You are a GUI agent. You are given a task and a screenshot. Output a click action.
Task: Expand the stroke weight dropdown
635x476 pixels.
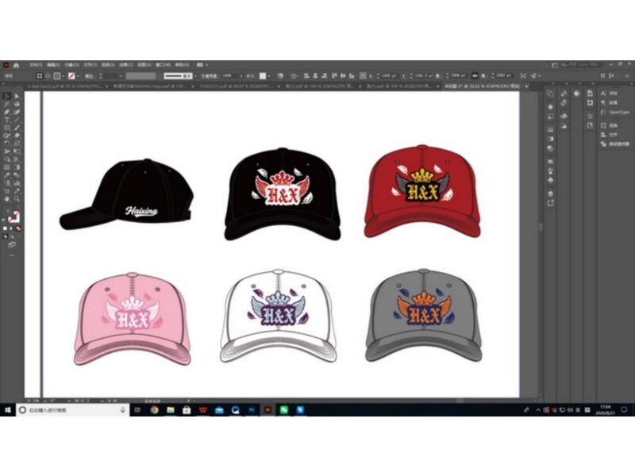pos(121,75)
